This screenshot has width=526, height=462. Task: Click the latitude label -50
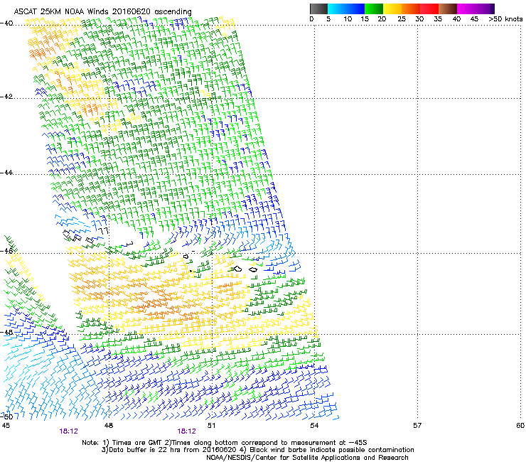(6, 417)
